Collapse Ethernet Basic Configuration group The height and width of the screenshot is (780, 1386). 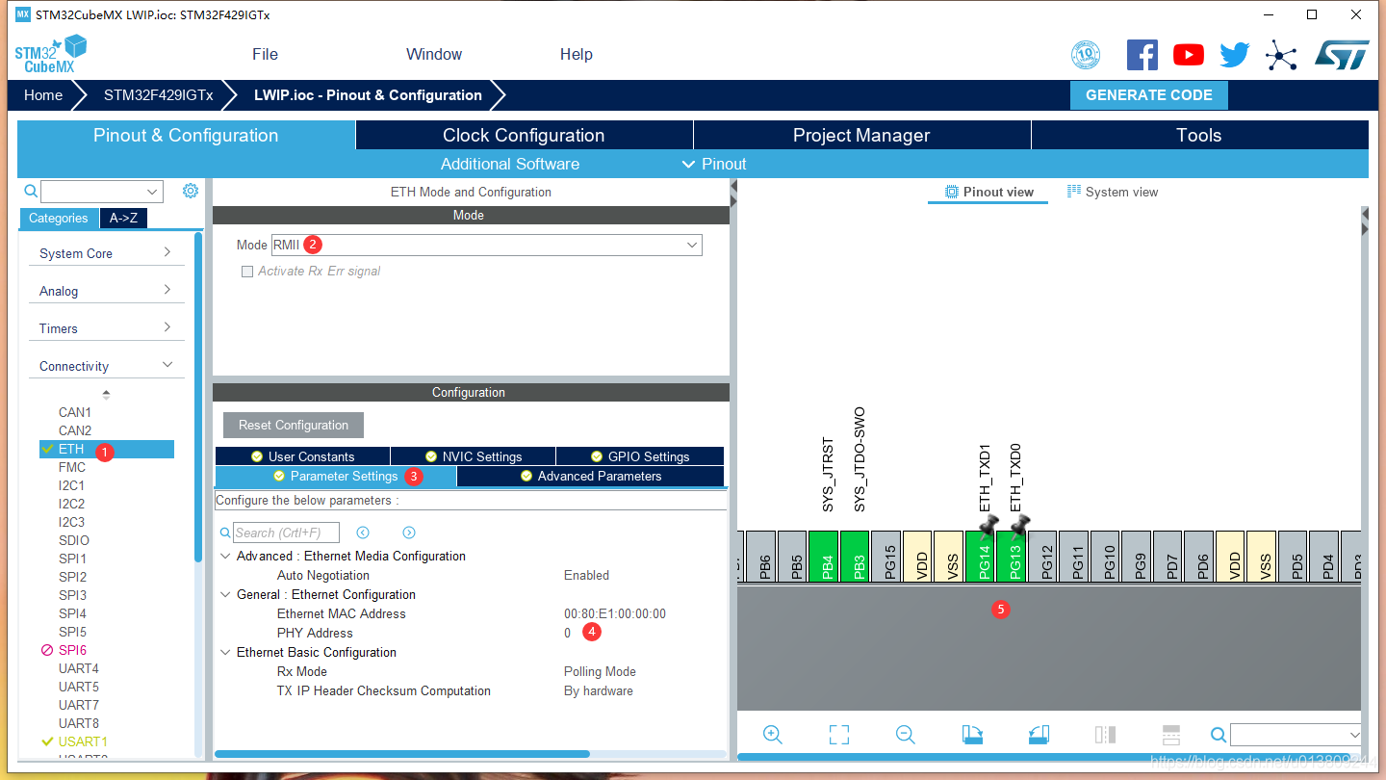226,653
